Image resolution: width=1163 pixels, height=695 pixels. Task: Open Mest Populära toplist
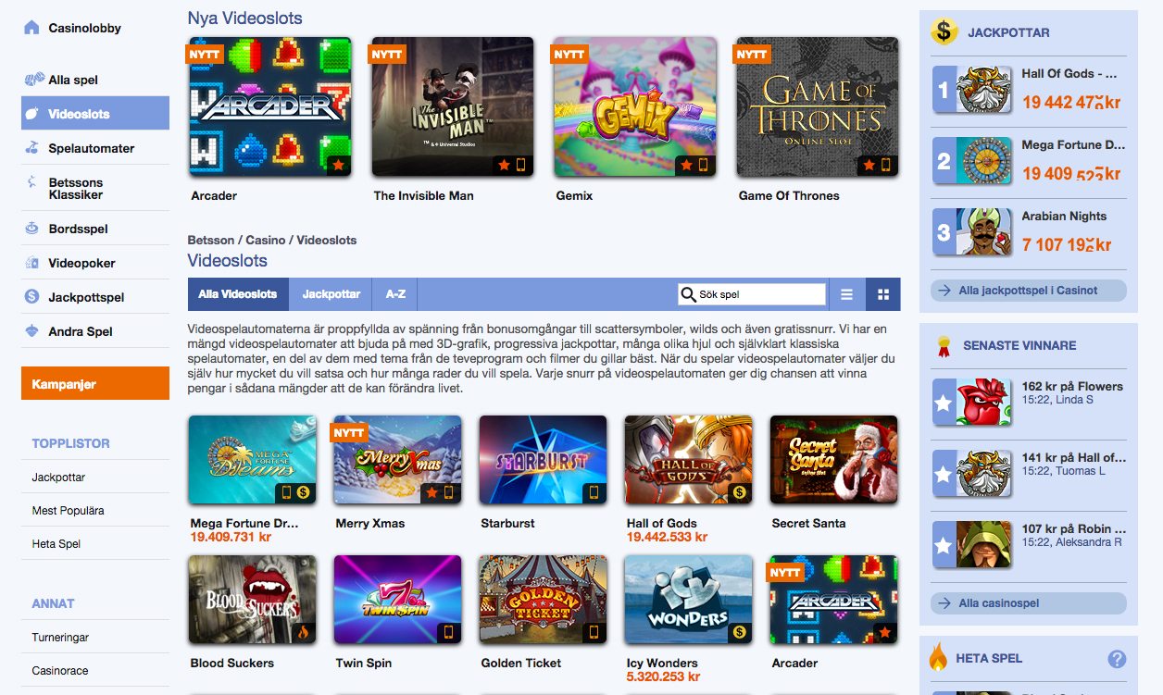[69, 511]
